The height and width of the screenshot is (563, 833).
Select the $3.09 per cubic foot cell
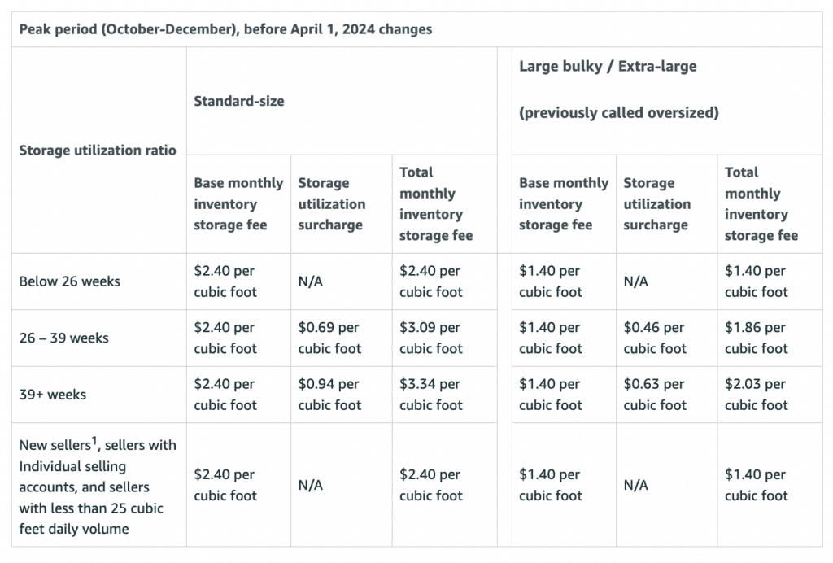coord(431,338)
